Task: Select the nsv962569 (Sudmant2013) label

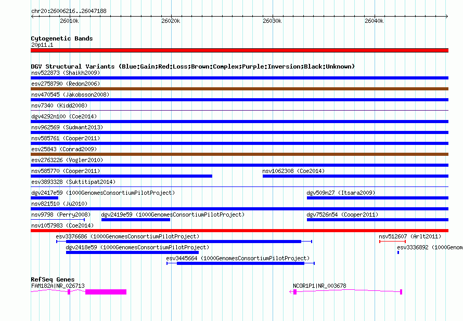Action: (67, 127)
